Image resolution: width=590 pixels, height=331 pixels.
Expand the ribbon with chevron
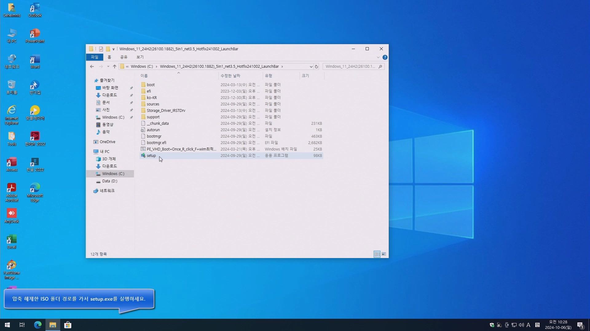pyautogui.click(x=378, y=57)
